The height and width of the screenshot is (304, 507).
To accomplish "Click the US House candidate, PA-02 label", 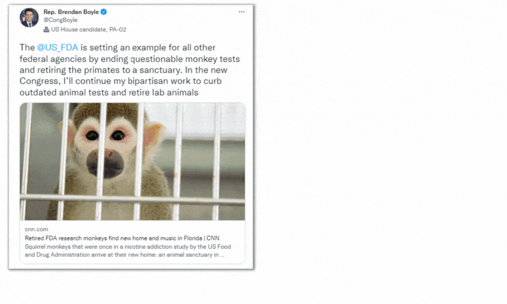I will coord(89,29).
